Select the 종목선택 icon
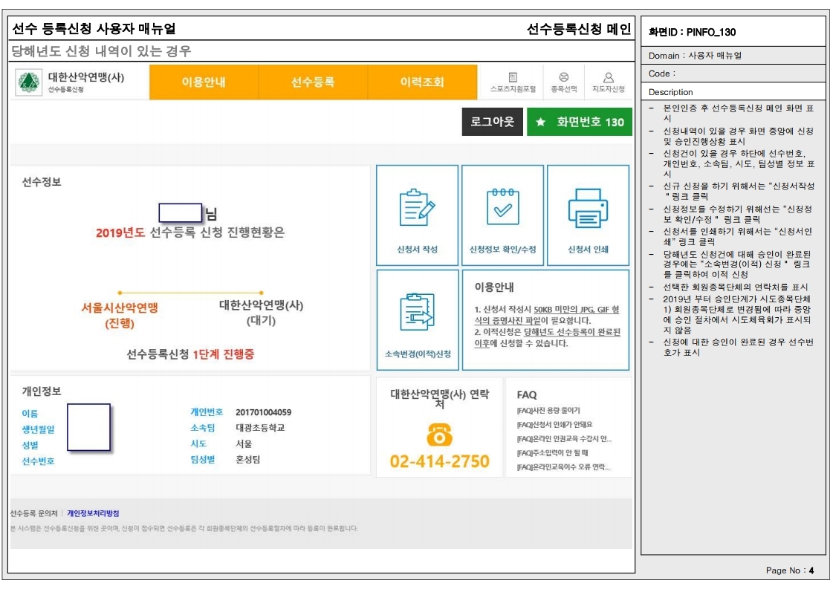833x589 pixels. point(564,82)
